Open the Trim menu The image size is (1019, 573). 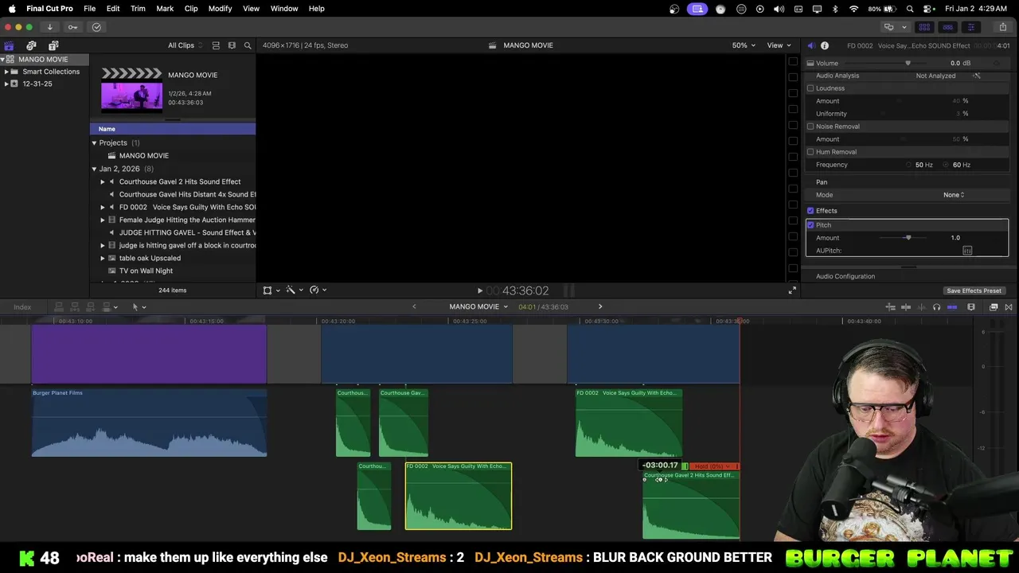click(138, 9)
